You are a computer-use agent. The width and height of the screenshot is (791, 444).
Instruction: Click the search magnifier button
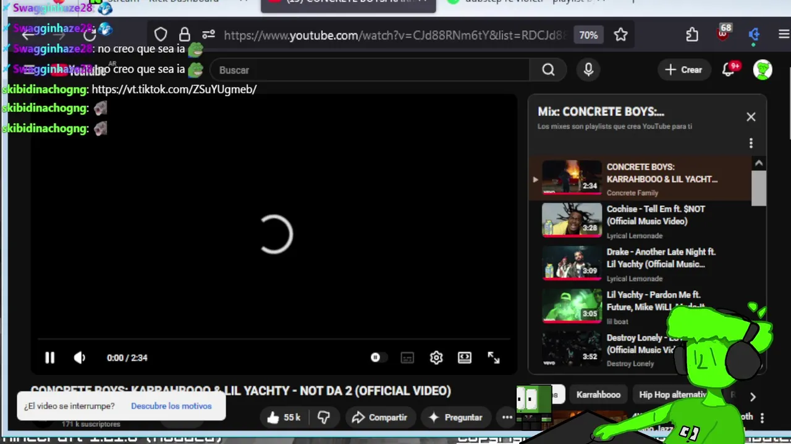click(548, 70)
